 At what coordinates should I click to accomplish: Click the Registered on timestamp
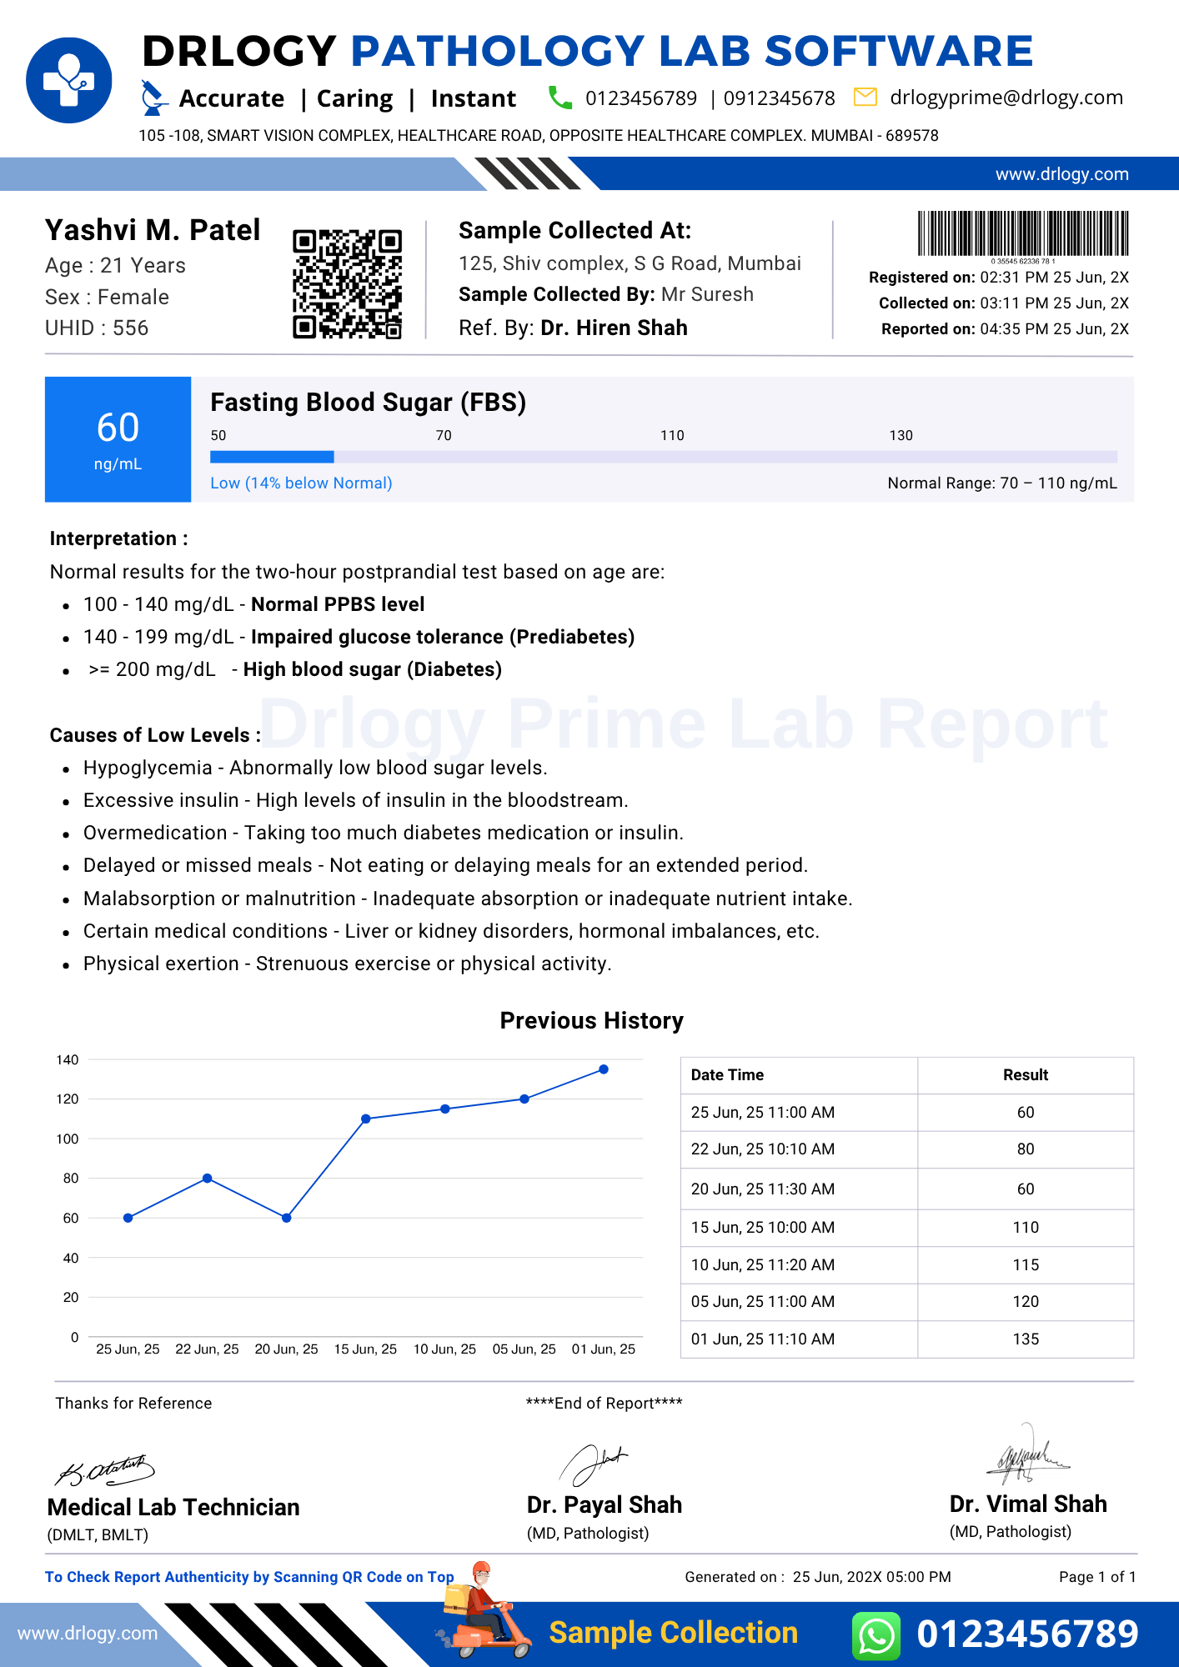999,278
